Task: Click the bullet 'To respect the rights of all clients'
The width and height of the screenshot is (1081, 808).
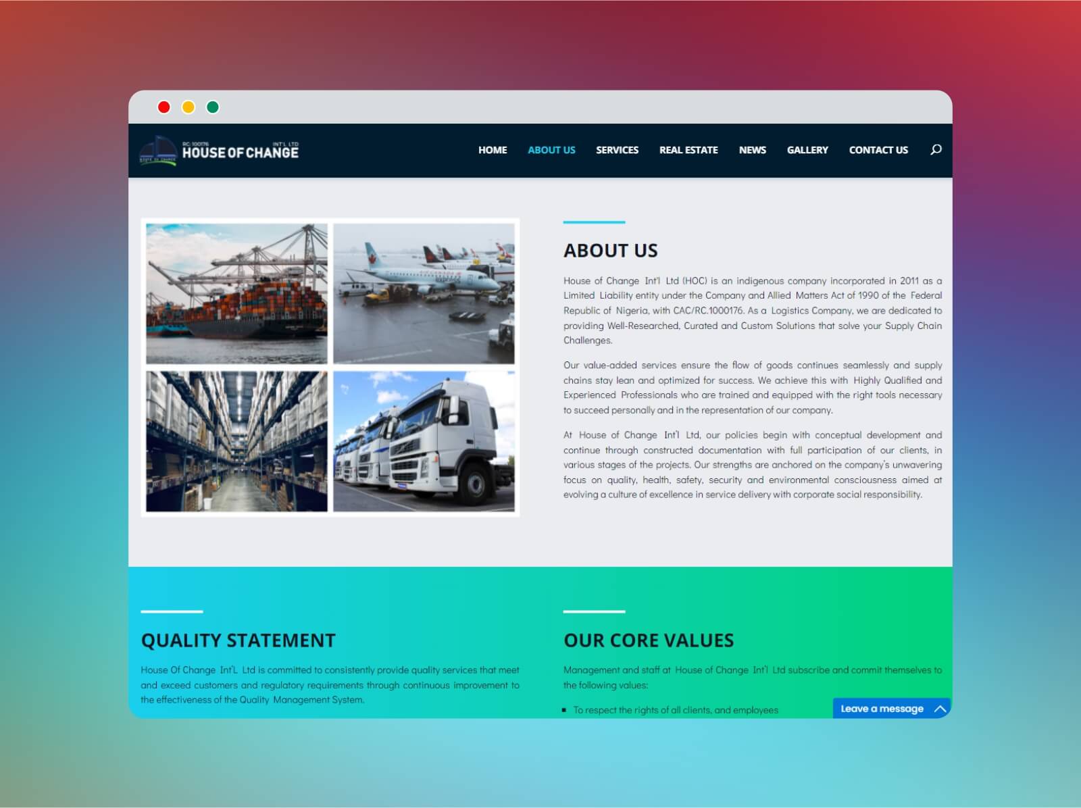Action: [676, 710]
